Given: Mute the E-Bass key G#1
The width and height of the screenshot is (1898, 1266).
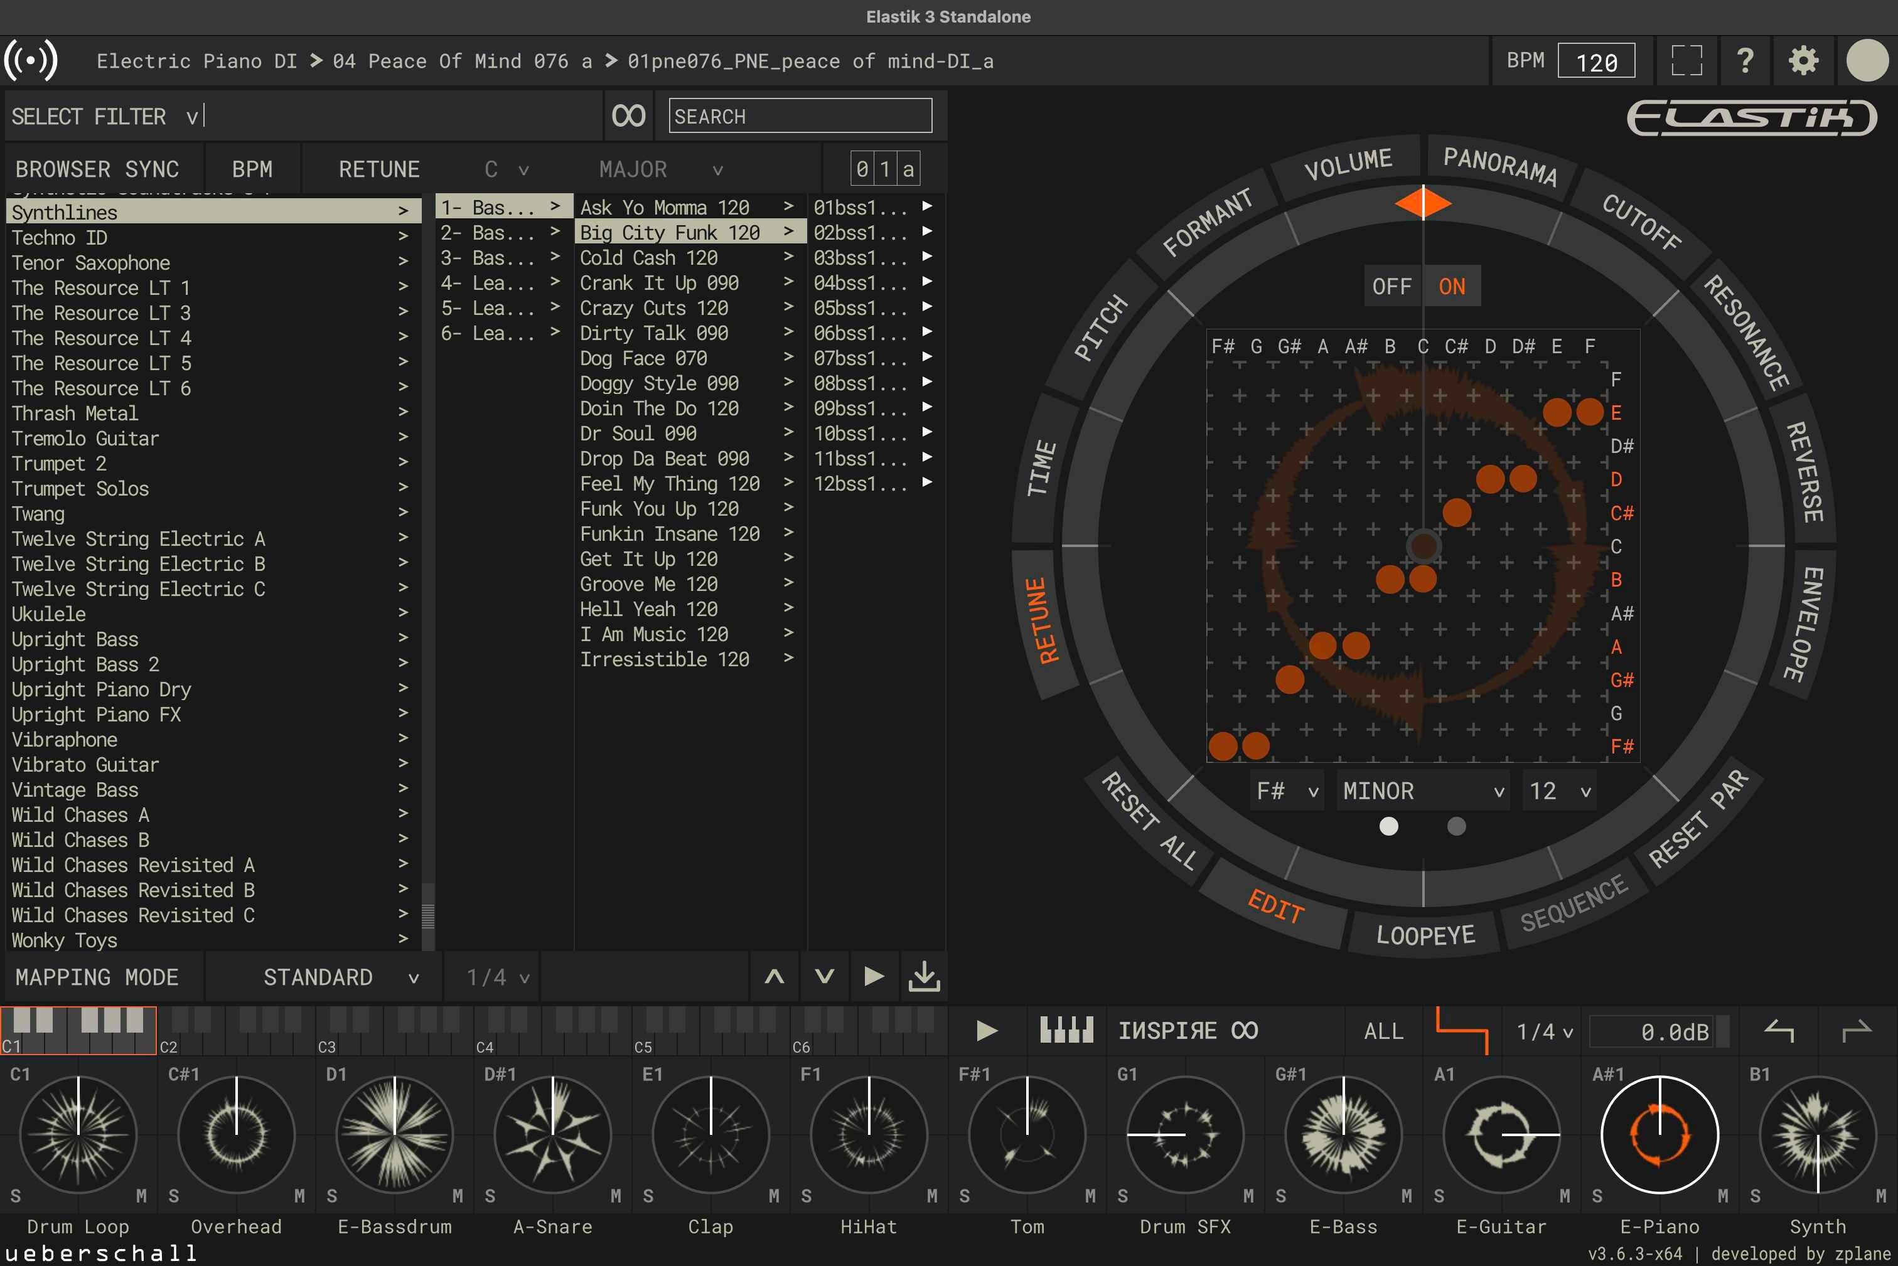Looking at the screenshot, I should pyautogui.click(x=1406, y=1196).
